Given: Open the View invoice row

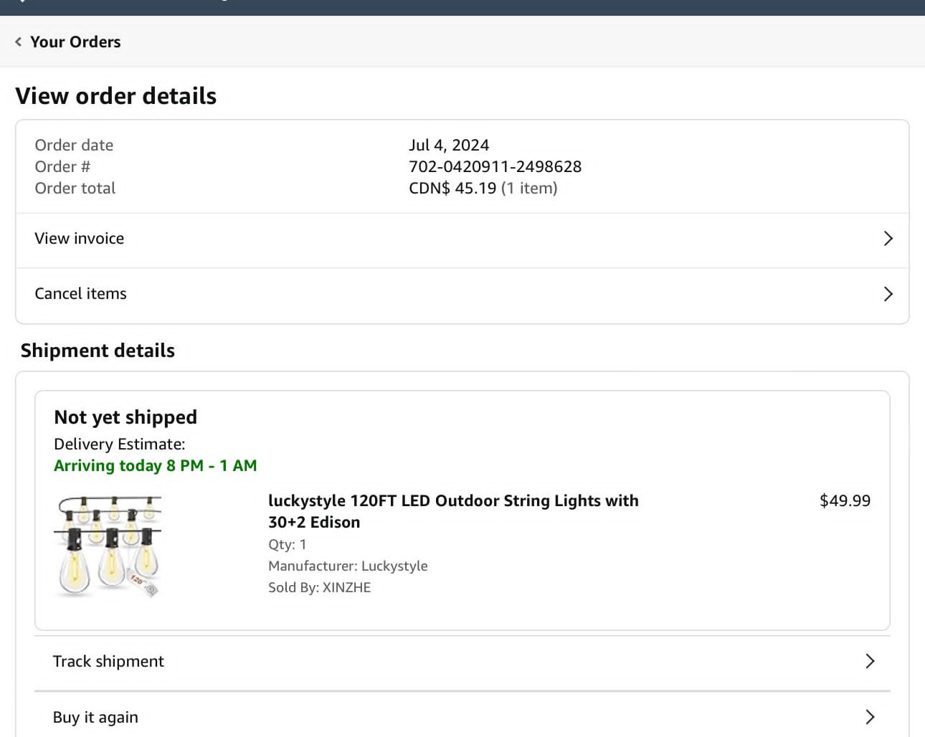Looking at the screenshot, I should point(463,239).
